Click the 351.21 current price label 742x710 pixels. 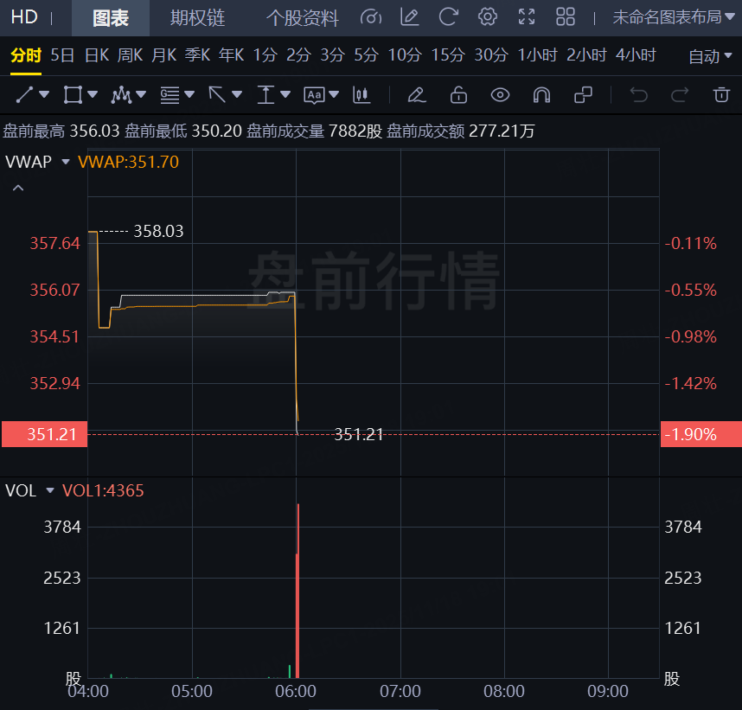(x=44, y=434)
